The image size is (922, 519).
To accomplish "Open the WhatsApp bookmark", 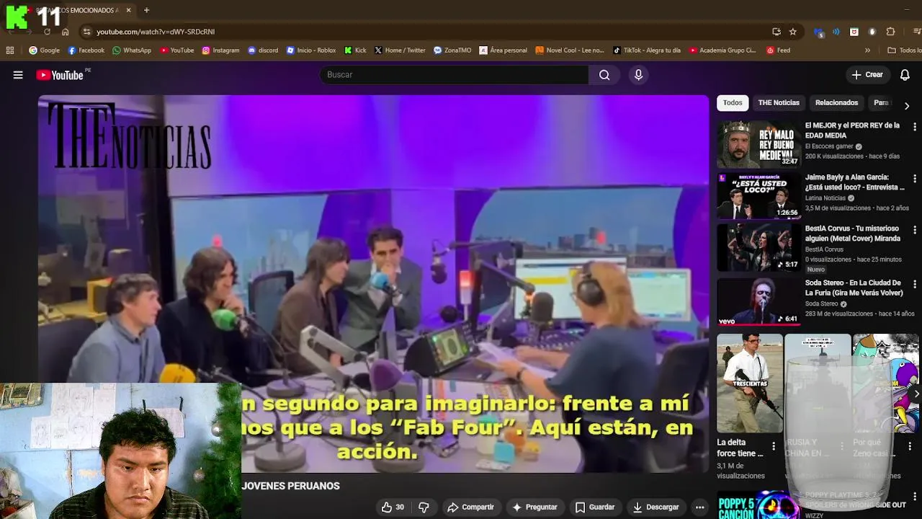I will [x=132, y=50].
